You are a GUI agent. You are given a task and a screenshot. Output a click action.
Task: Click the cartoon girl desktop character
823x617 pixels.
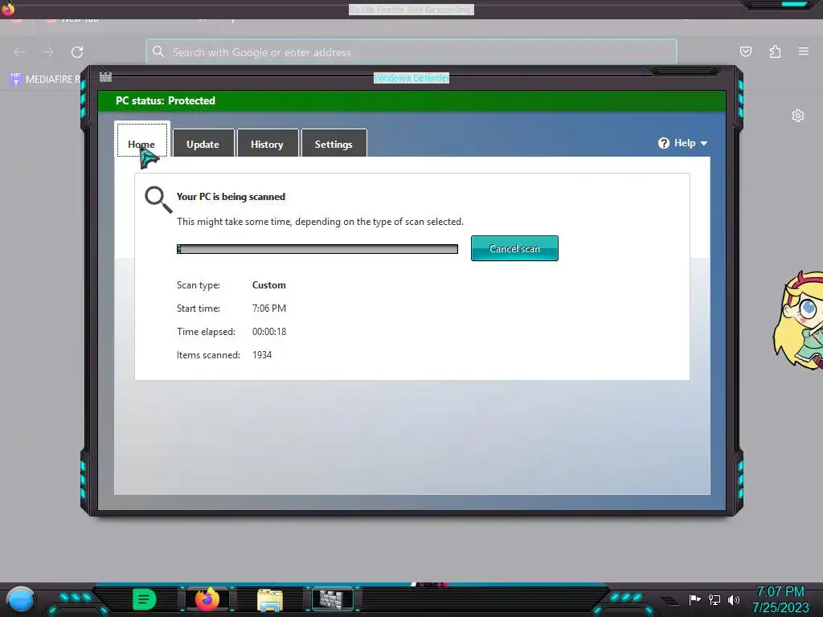(x=798, y=320)
